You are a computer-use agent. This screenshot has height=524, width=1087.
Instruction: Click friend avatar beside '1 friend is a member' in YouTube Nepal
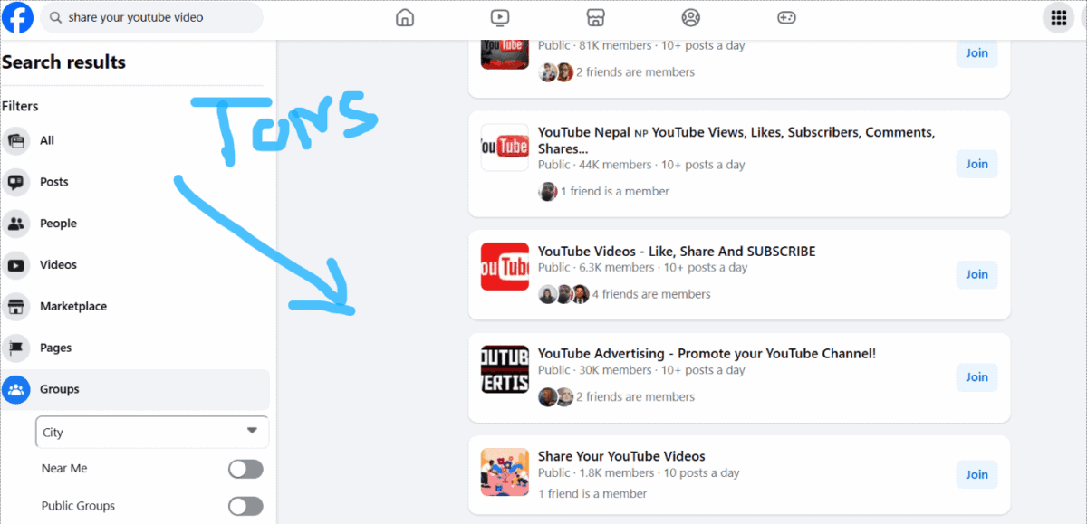point(547,191)
